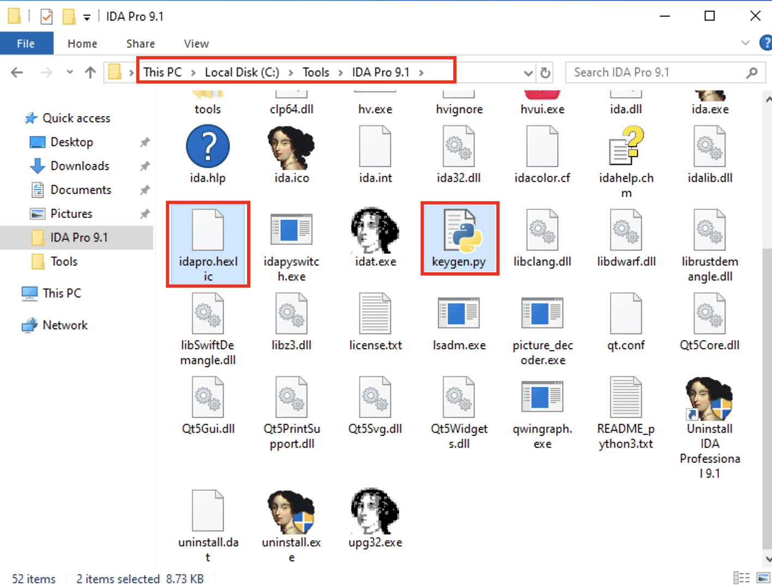Open recent locations dropdown

[x=70, y=72]
